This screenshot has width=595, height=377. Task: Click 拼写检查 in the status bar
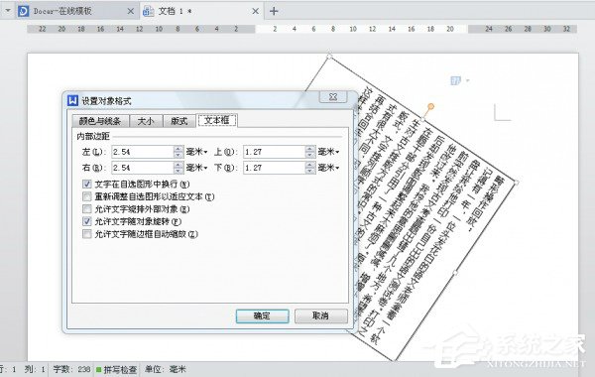[x=116, y=369]
